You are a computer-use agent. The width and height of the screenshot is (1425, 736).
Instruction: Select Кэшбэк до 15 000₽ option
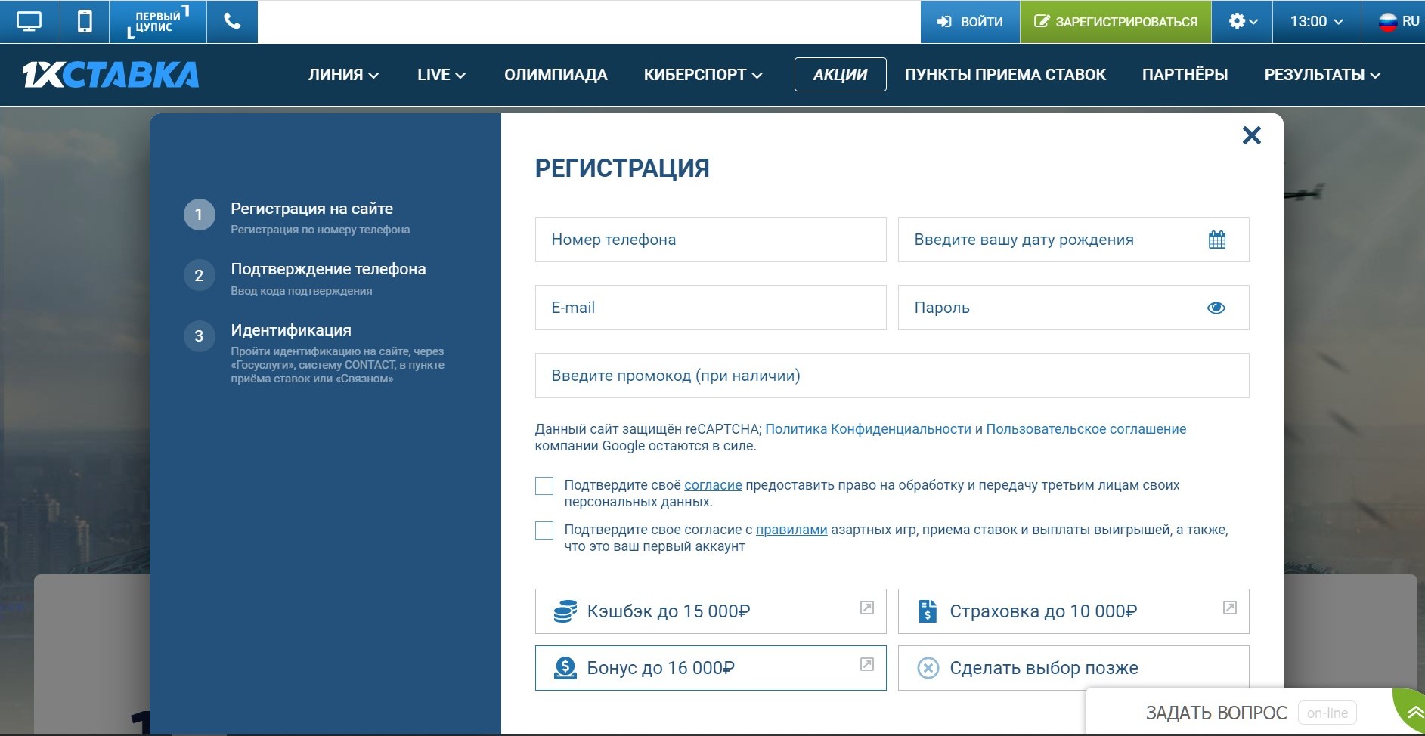click(x=711, y=611)
